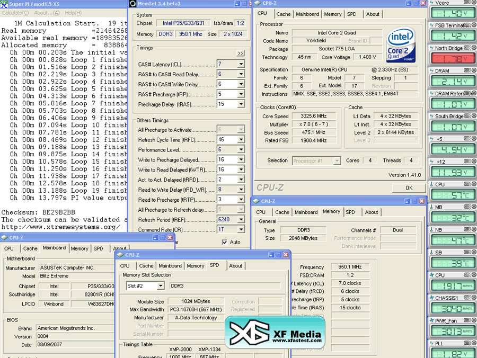Open settings icon on the CPU temperature panel

(x=467, y=184)
